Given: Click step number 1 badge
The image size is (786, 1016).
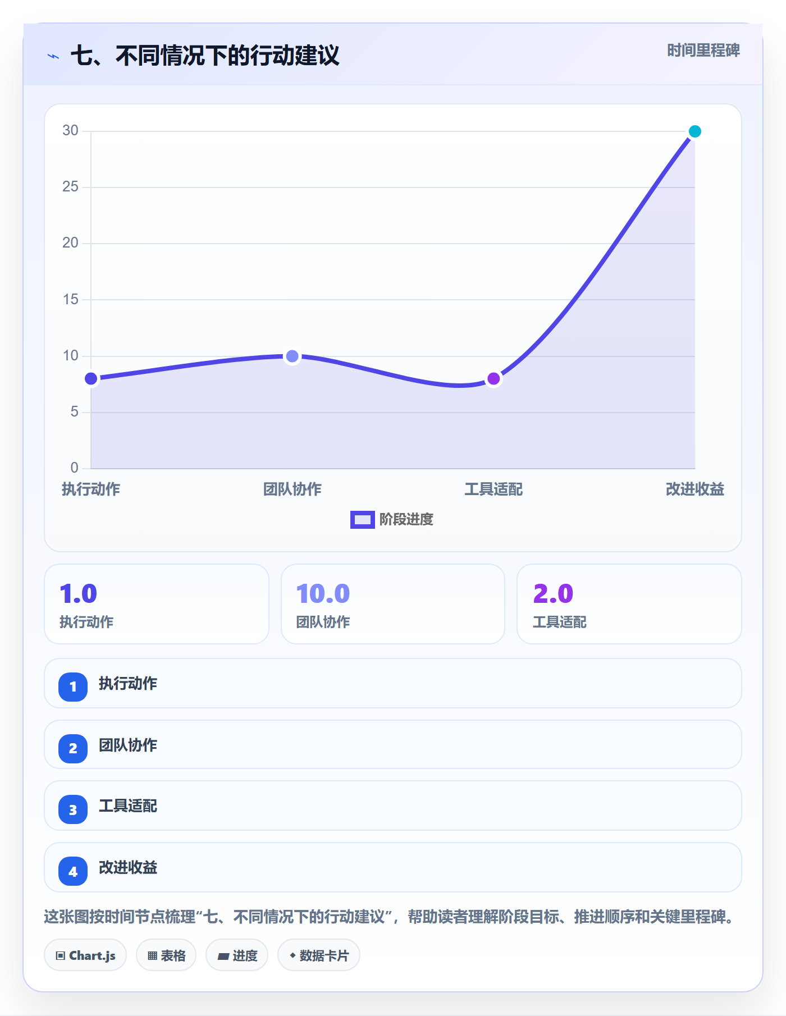Looking at the screenshot, I should coord(73,687).
